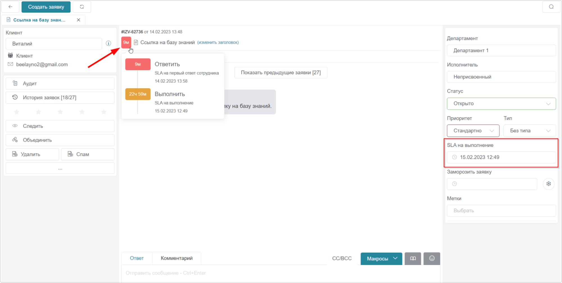Click CC/BCC option
Screen dimensions: 562x283
point(342,259)
